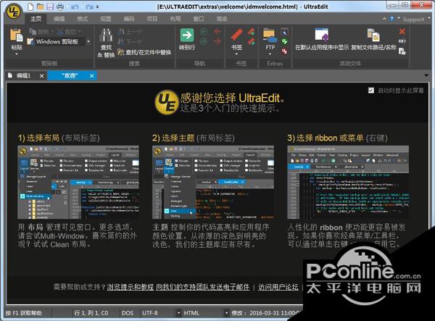Switch to the 视图 ribbon tab
The width and height of the screenshot is (435, 321).
[105, 19]
